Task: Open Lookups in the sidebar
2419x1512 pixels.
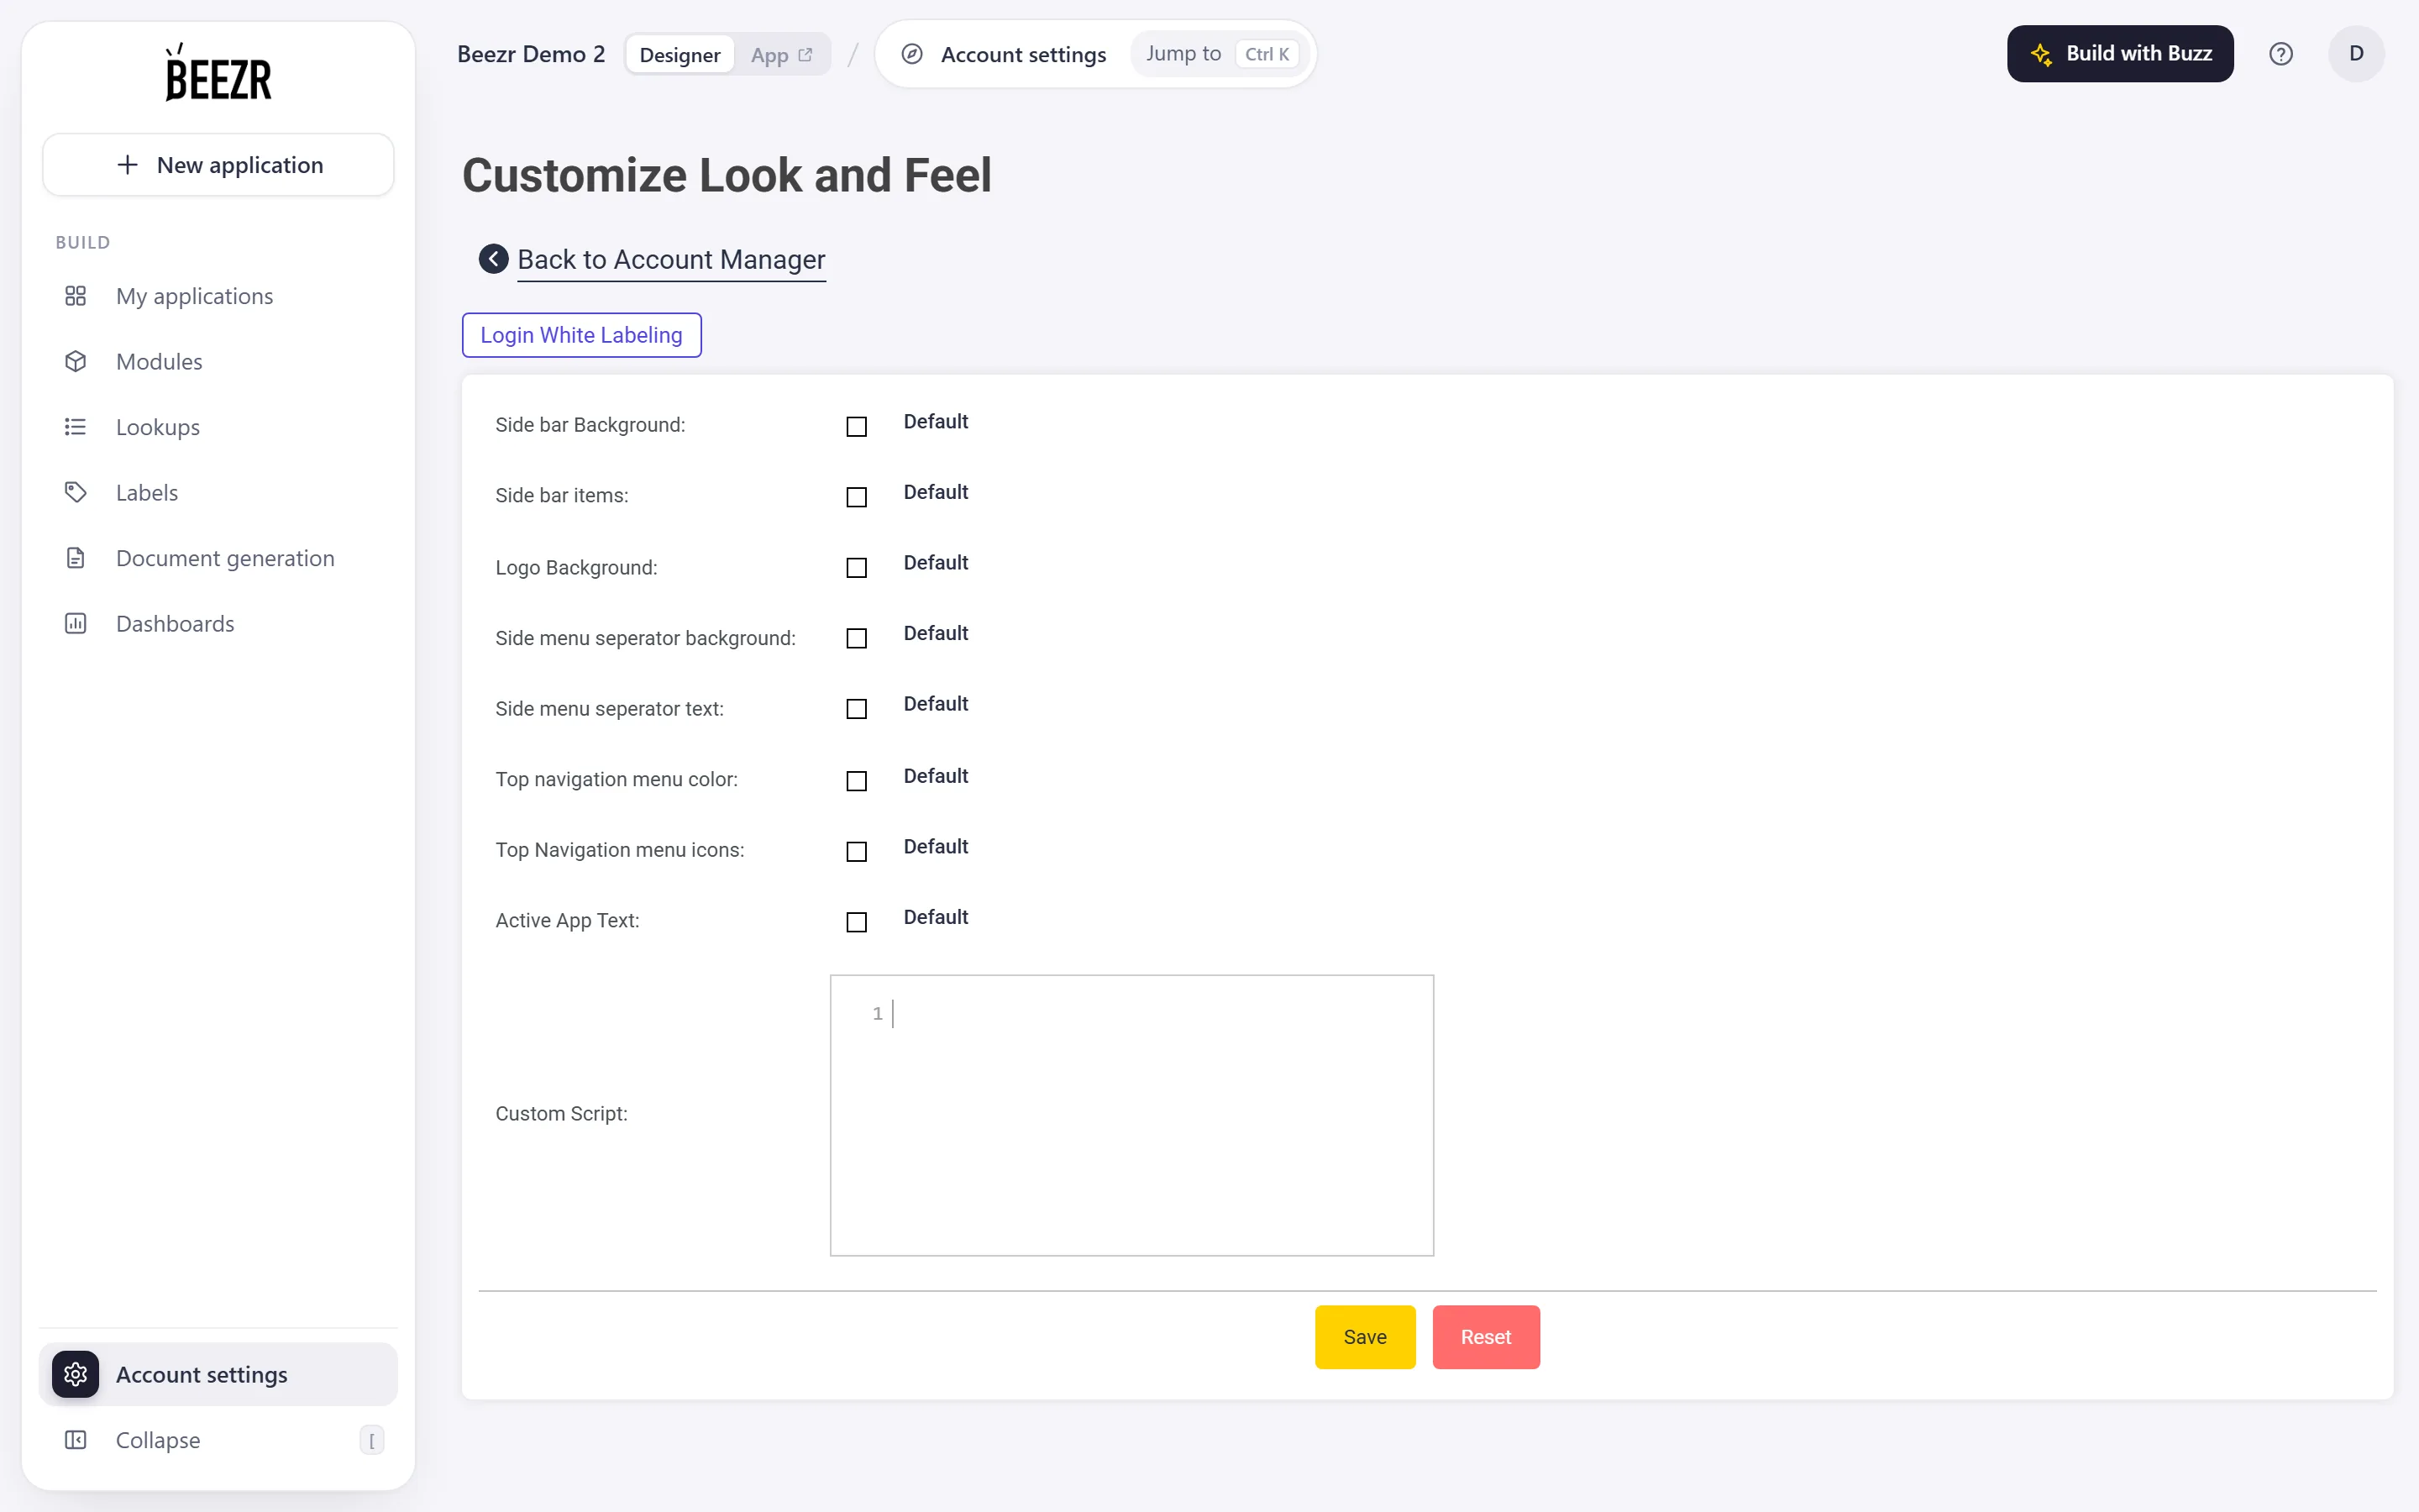Action: [218, 427]
